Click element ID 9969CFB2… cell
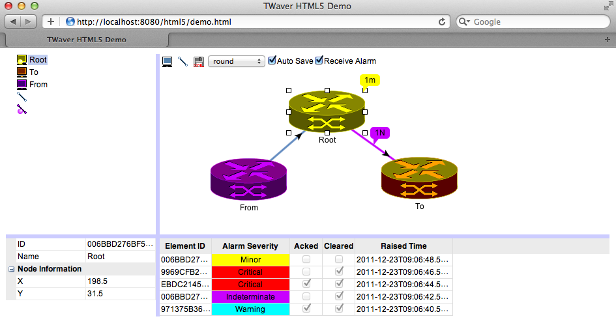The image size is (616, 323). click(185, 272)
